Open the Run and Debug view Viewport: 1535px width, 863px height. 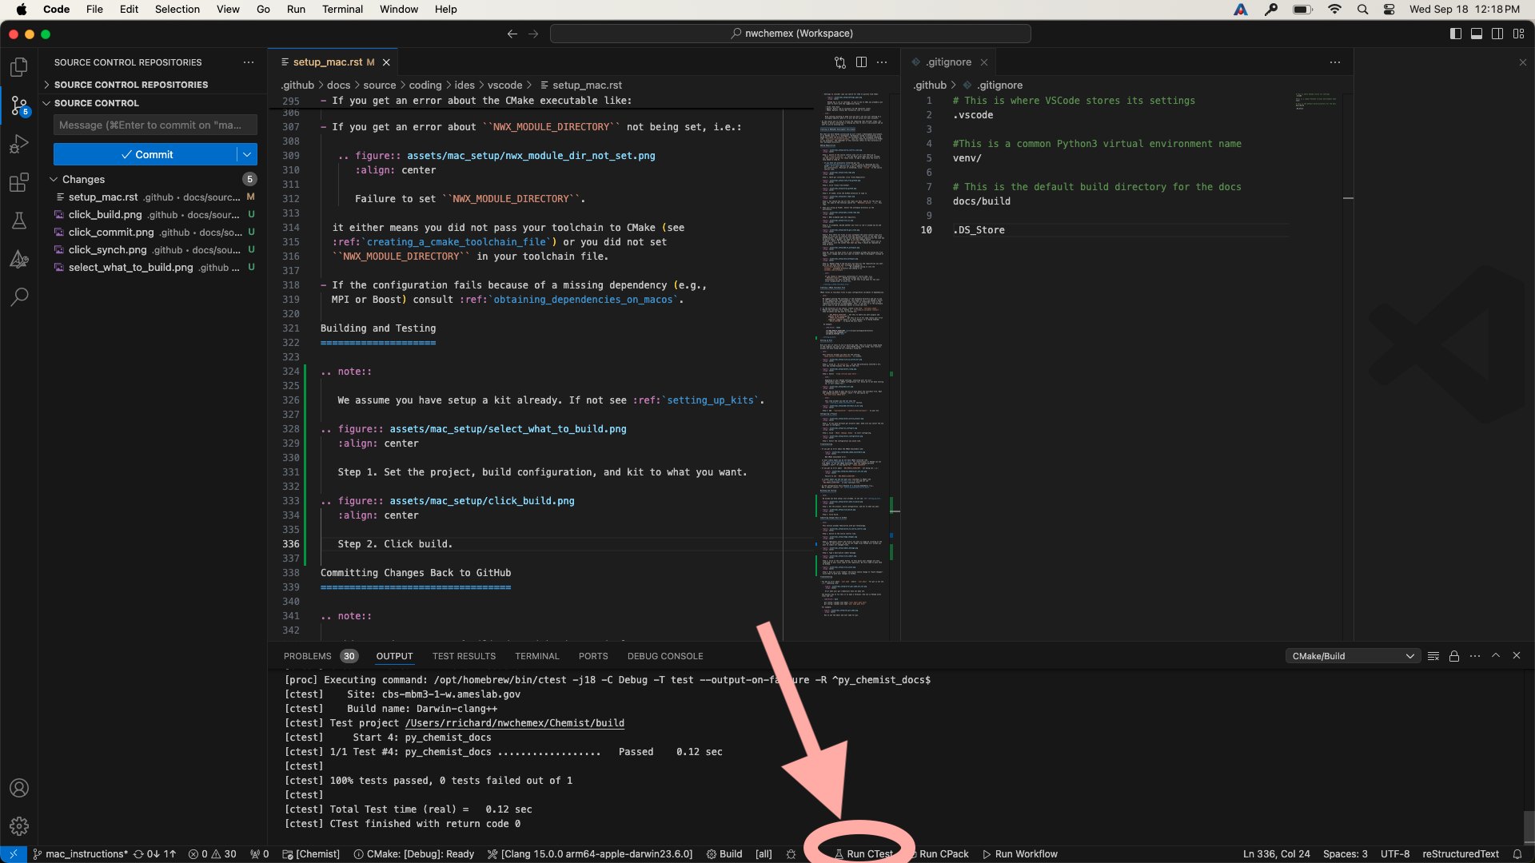(19, 144)
